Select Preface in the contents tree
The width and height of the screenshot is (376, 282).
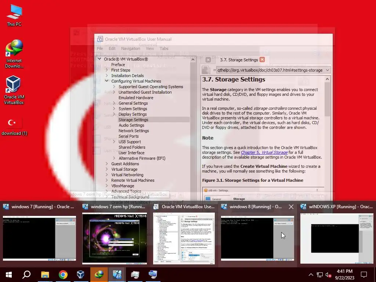pos(118,65)
